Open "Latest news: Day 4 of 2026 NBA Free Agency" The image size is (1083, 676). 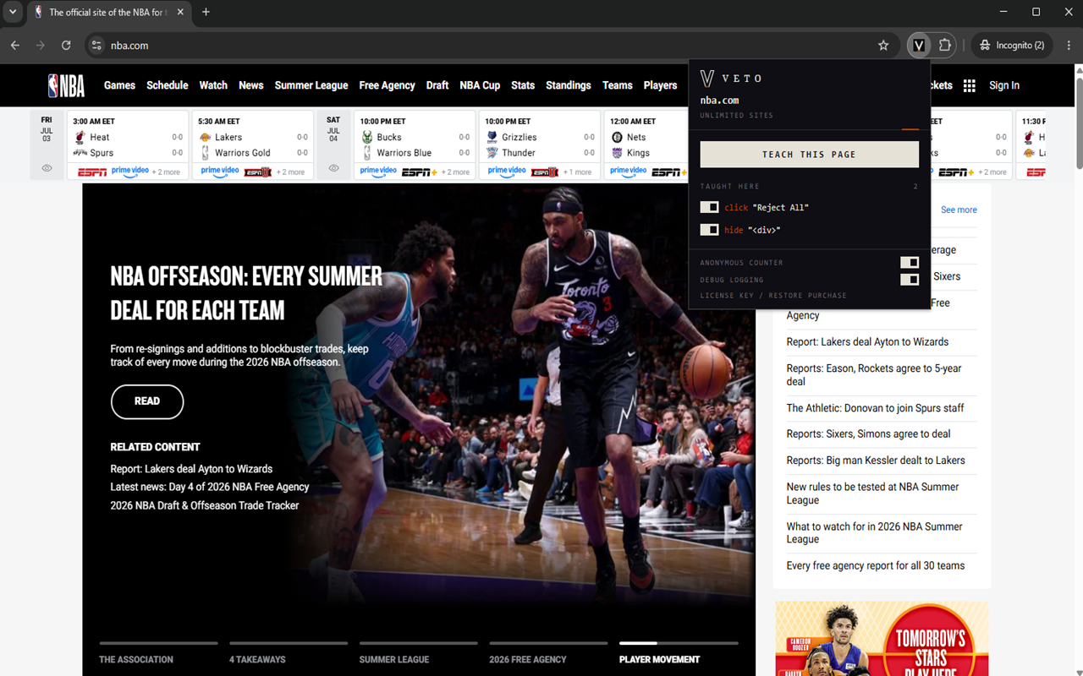[210, 487]
